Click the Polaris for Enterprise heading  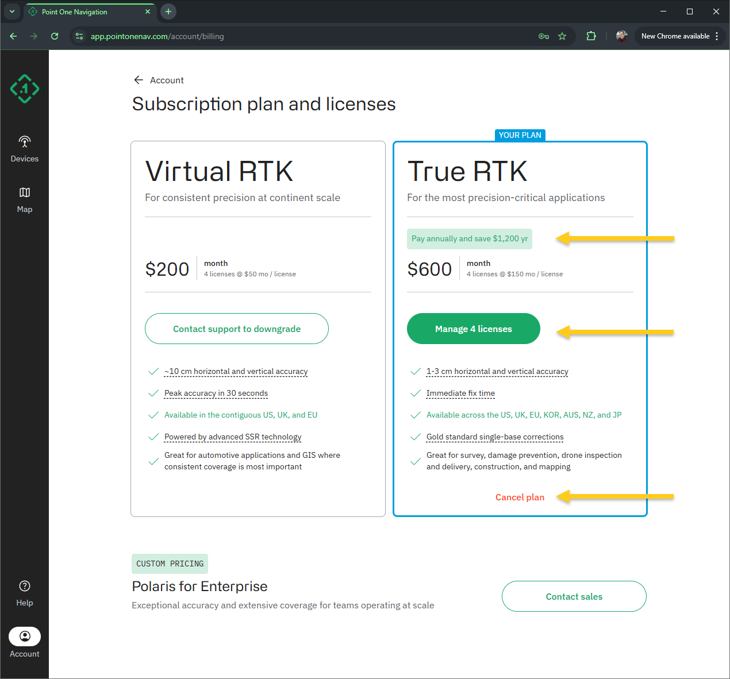click(x=199, y=586)
